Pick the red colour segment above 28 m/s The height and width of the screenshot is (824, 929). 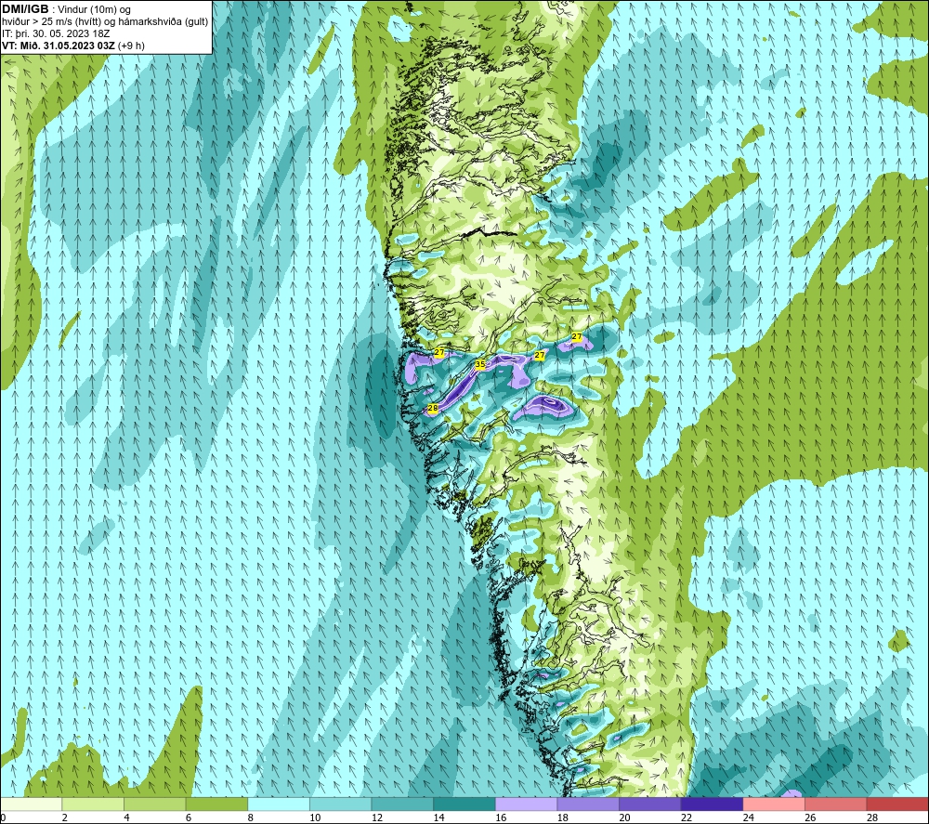coord(897,804)
